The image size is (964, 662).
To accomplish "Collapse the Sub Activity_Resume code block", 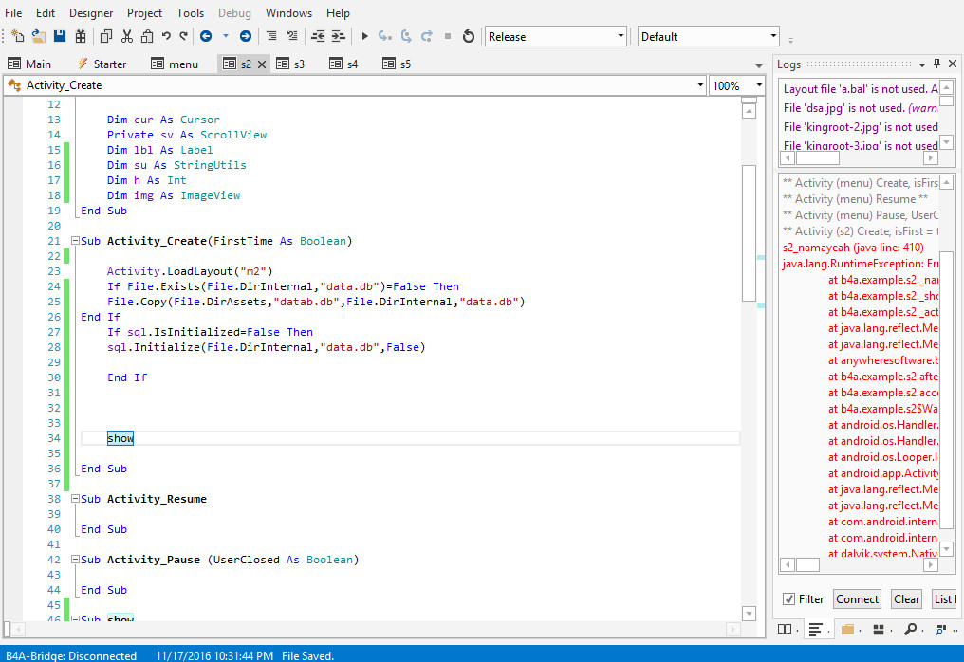I will (75, 499).
